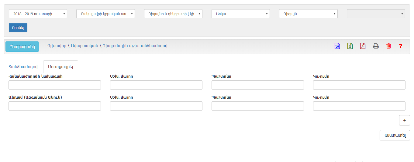Click the printer icon
This screenshot has height=162, width=414.
[376, 46]
